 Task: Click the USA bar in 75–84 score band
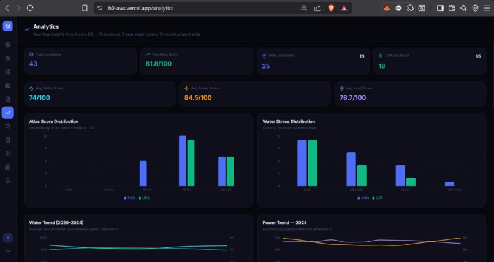coord(191,163)
